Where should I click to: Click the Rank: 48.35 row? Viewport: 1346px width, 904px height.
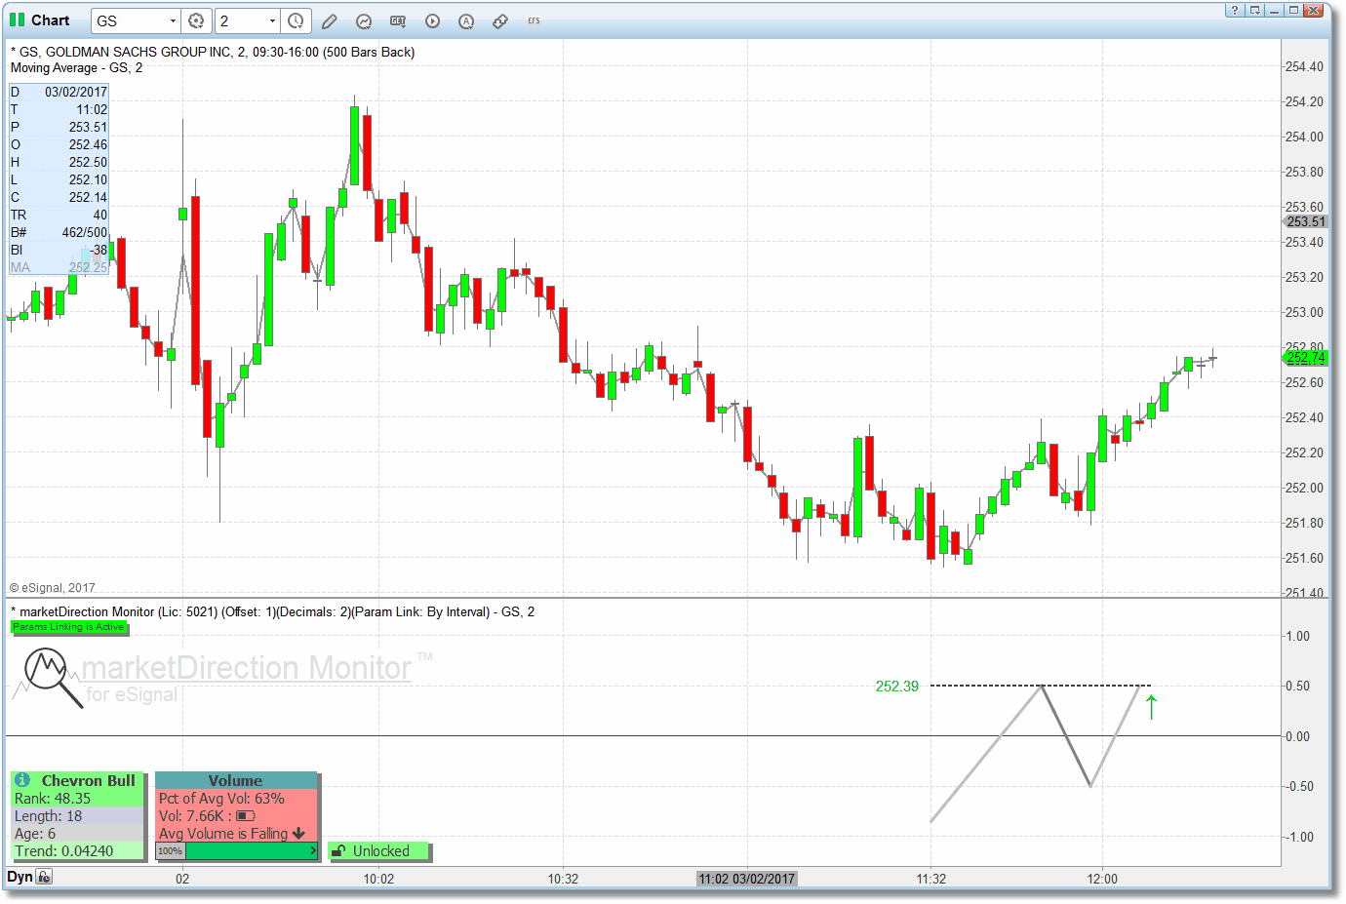[x=77, y=799]
